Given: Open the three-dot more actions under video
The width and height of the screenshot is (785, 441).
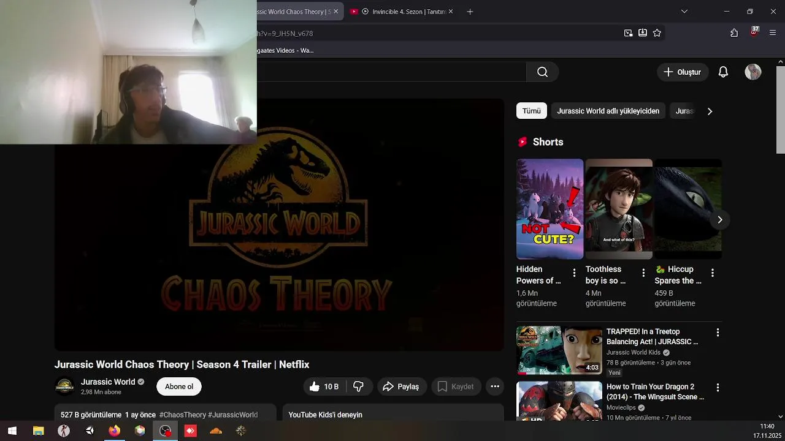Looking at the screenshot, I should 495,386.
